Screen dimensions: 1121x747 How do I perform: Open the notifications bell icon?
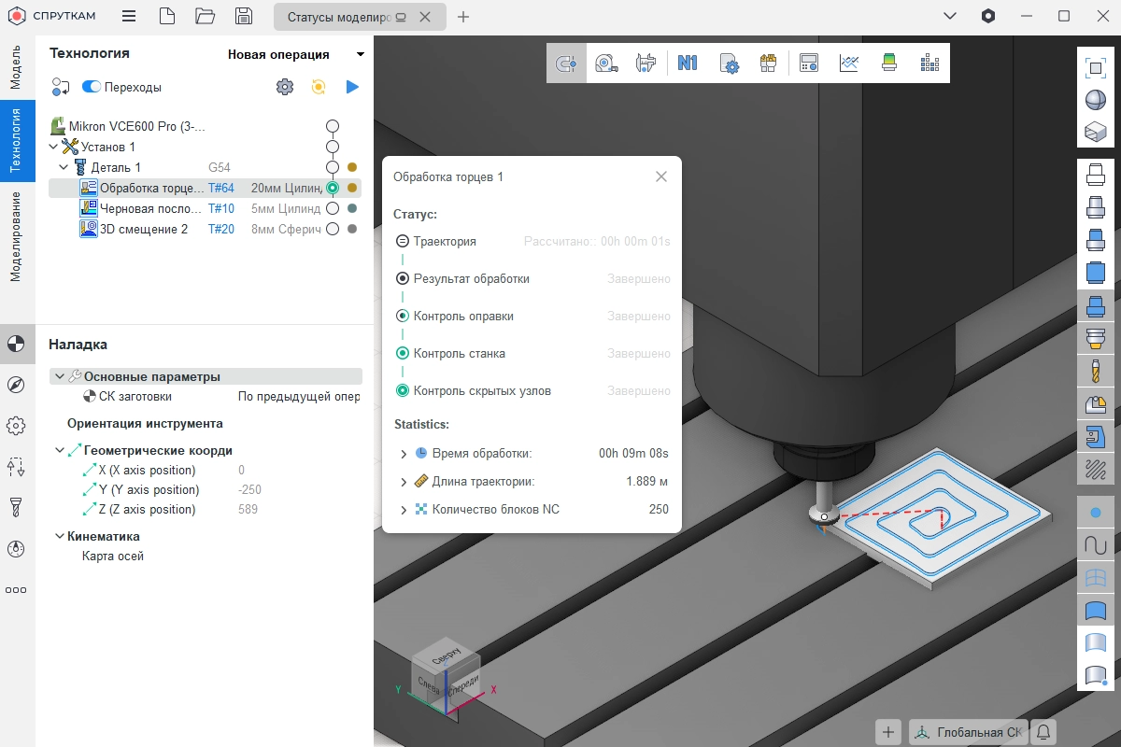point(1043,732)
